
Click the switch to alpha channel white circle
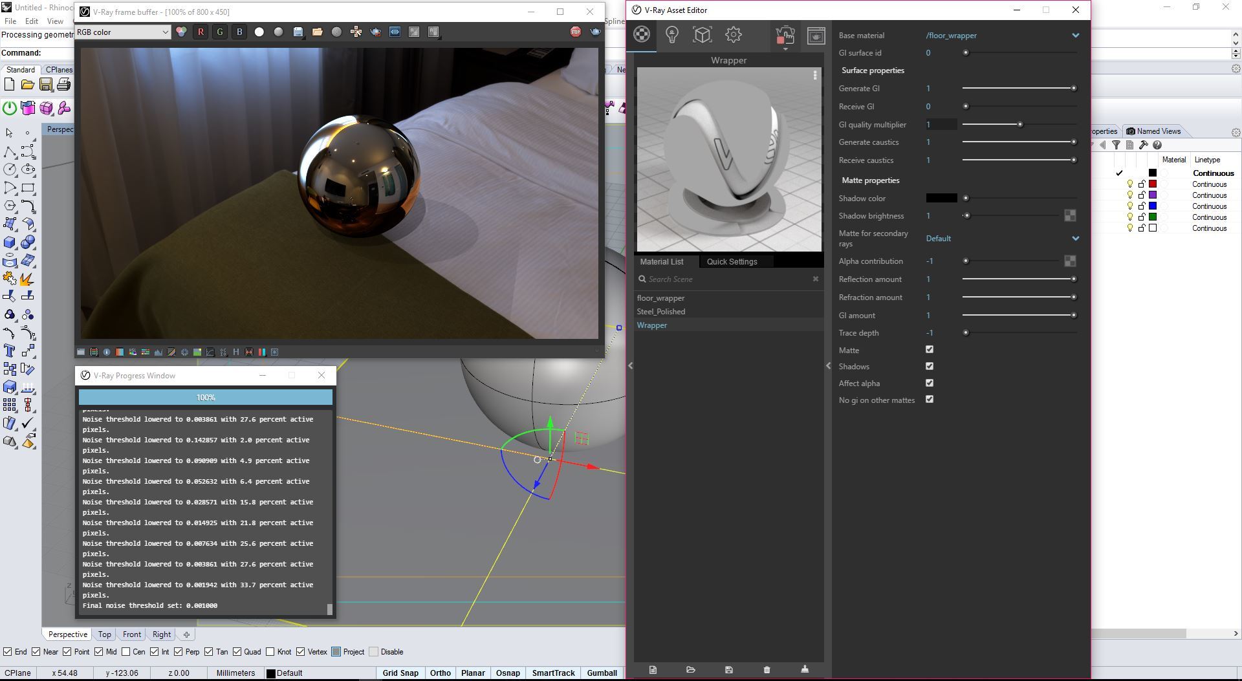[259, 32]
